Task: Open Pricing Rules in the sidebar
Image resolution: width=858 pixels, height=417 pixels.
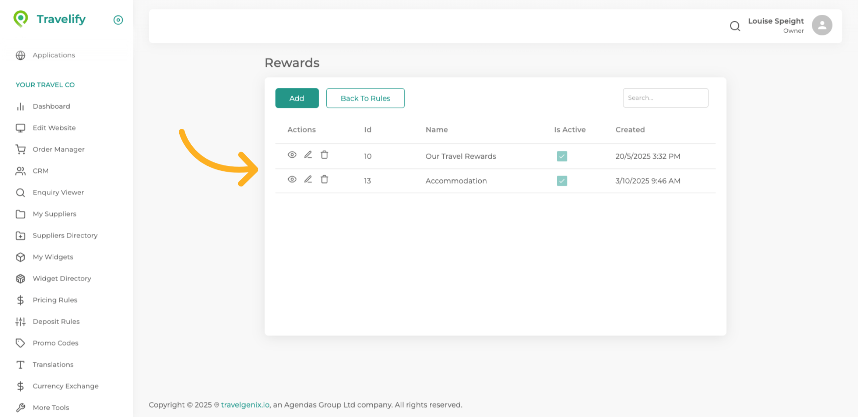Action: click(x=55, y=300)
